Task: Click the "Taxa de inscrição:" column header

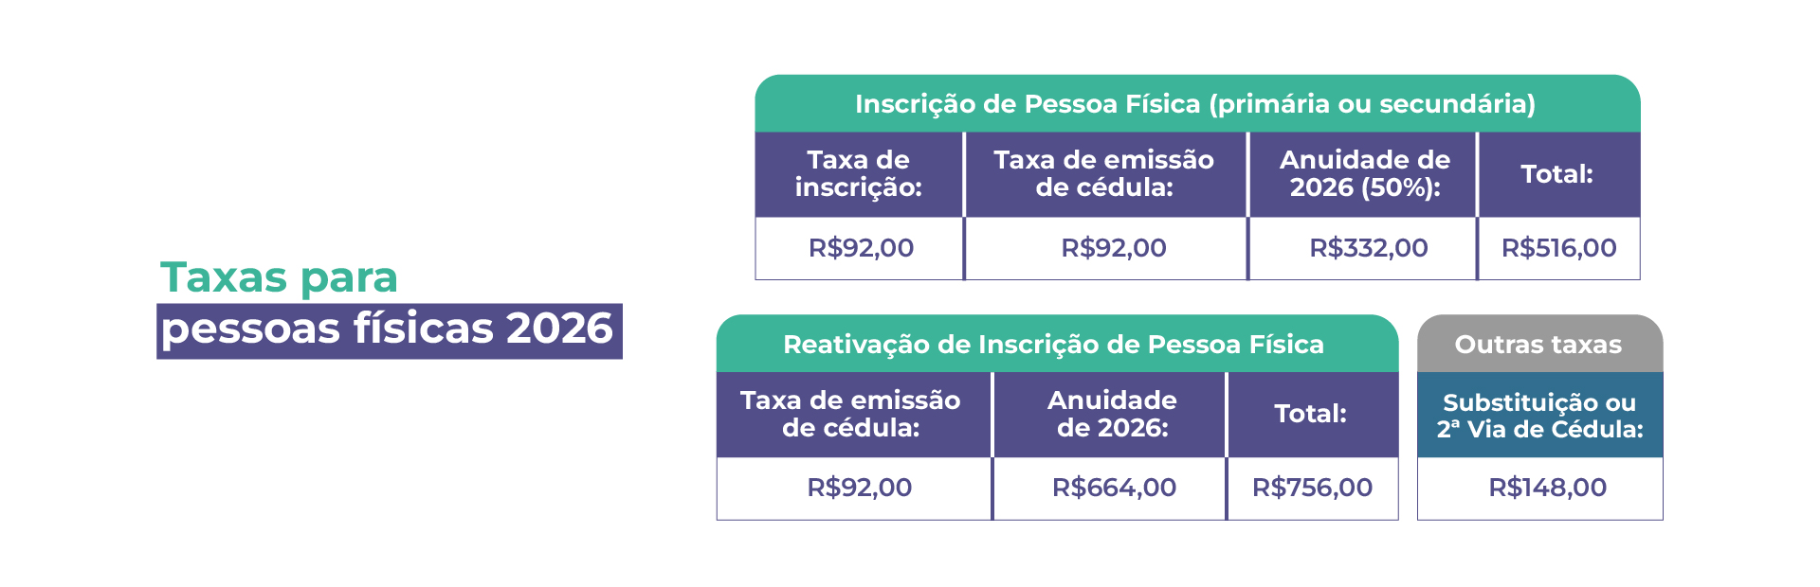Action: tap(858, 173)
